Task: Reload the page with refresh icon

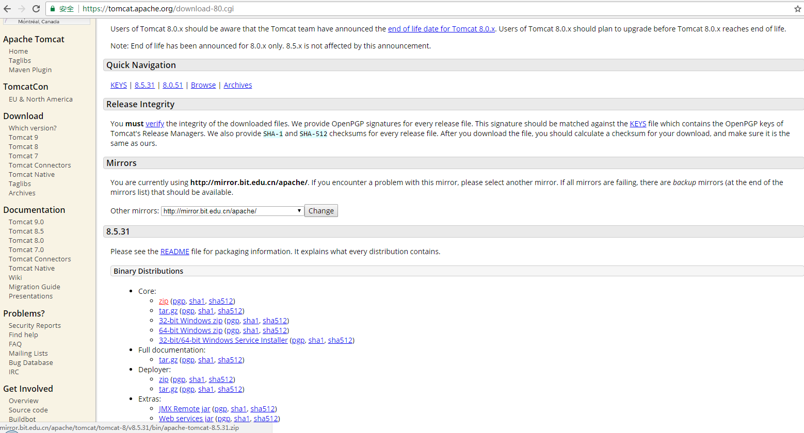Action: coord(36,9)
